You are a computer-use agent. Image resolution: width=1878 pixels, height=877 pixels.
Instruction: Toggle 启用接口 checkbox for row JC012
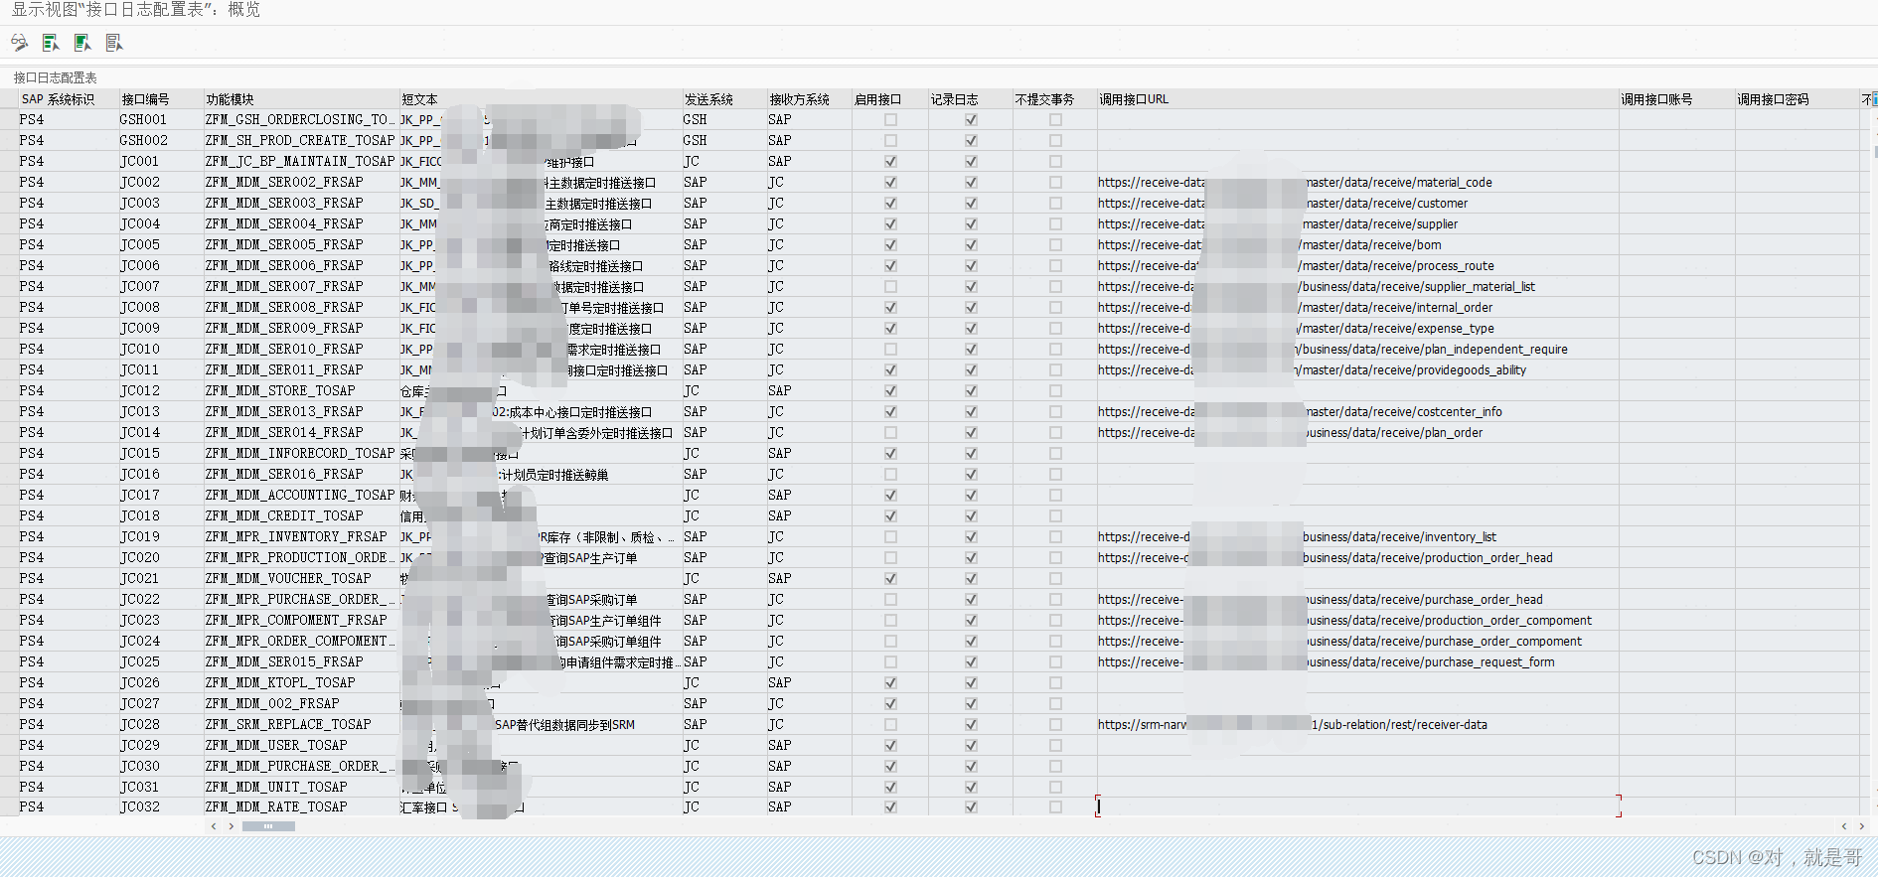click(890, 390)
